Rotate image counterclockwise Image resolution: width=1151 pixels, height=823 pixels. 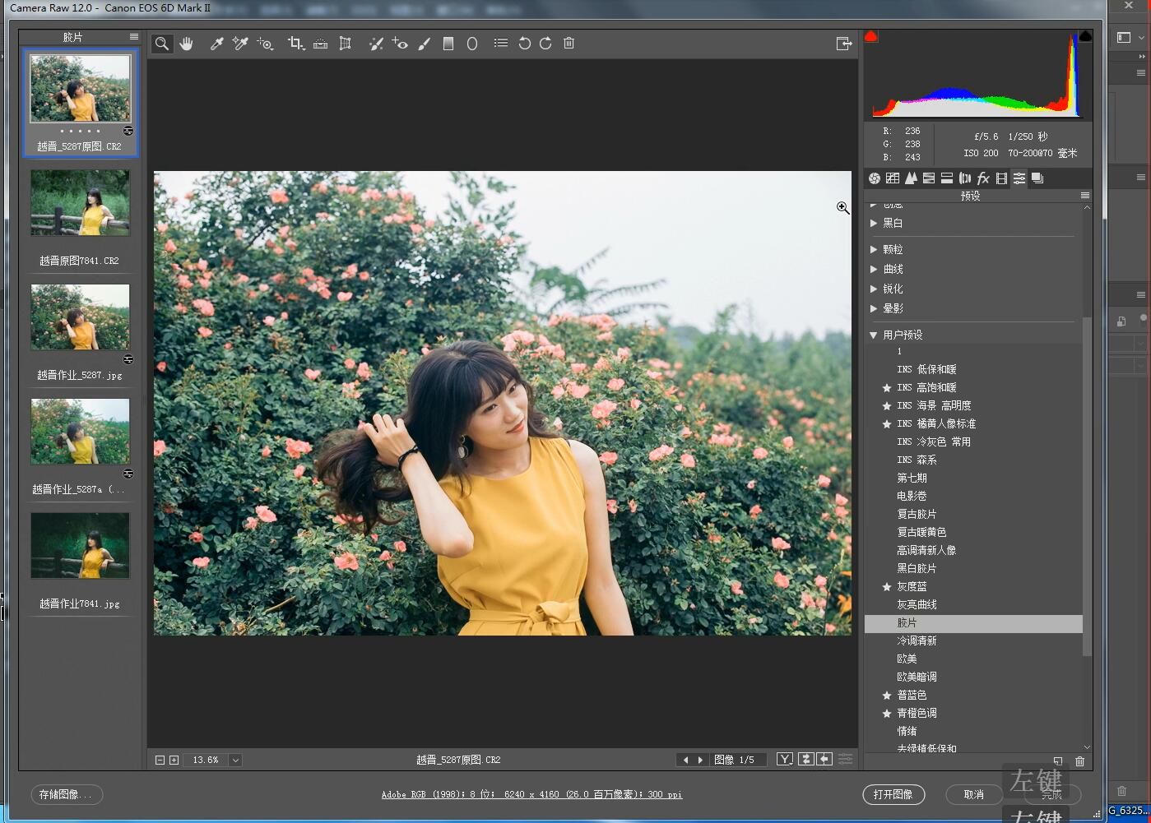point(525,44)
